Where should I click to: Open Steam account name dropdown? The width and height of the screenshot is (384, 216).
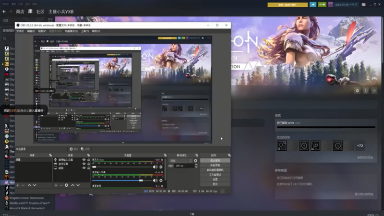click(x=346, y=4)
